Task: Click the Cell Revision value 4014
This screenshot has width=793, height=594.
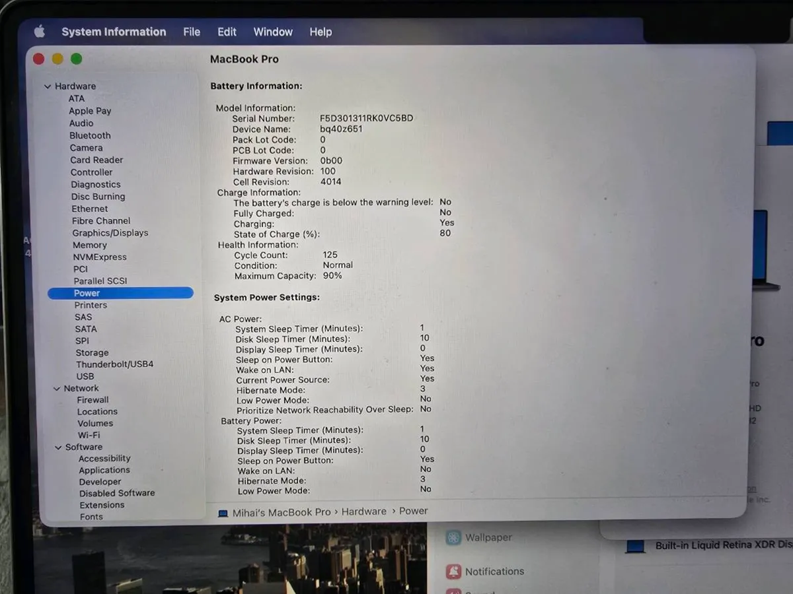Action: [x=331, y=182]
